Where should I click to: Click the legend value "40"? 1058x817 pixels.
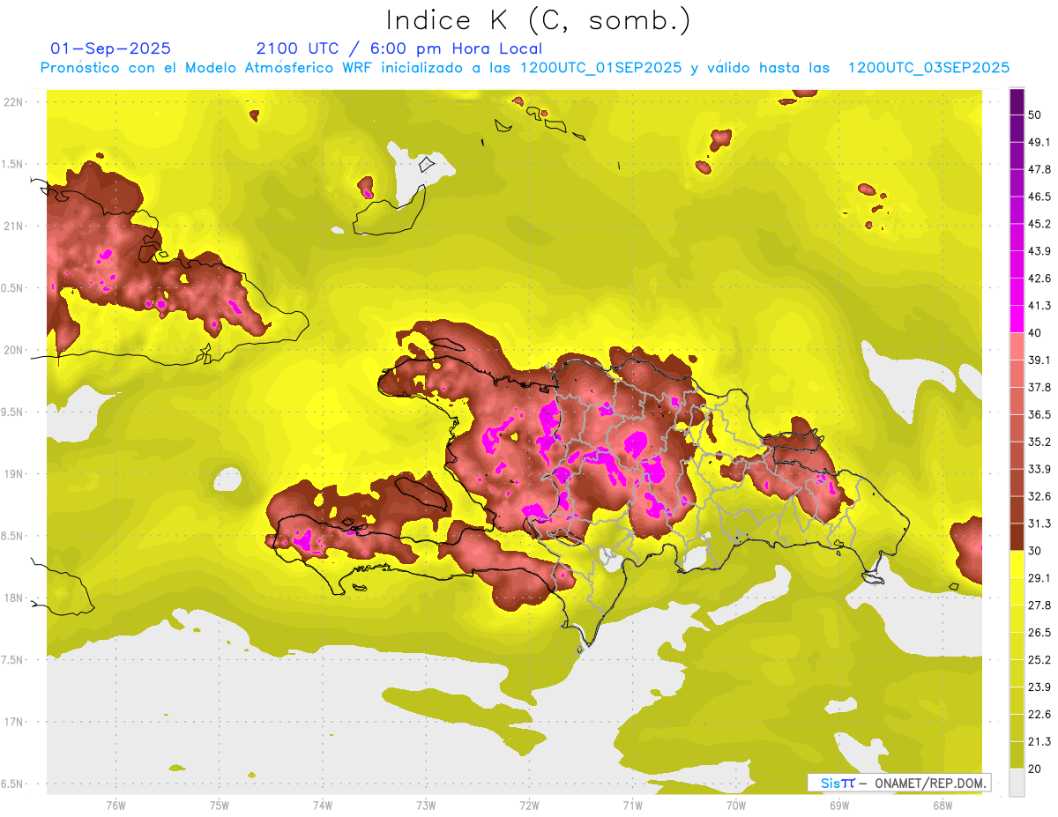tap(1035, 332)
